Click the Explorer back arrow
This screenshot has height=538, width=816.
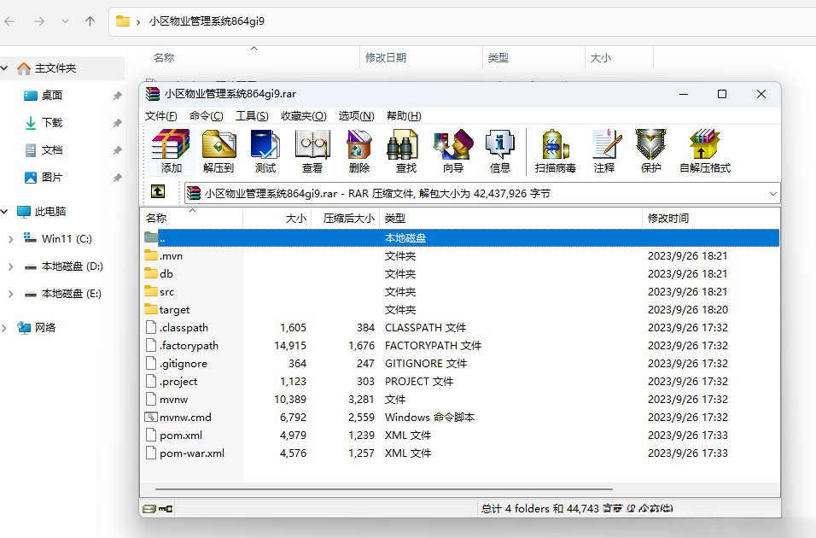[x=9, y=21]
